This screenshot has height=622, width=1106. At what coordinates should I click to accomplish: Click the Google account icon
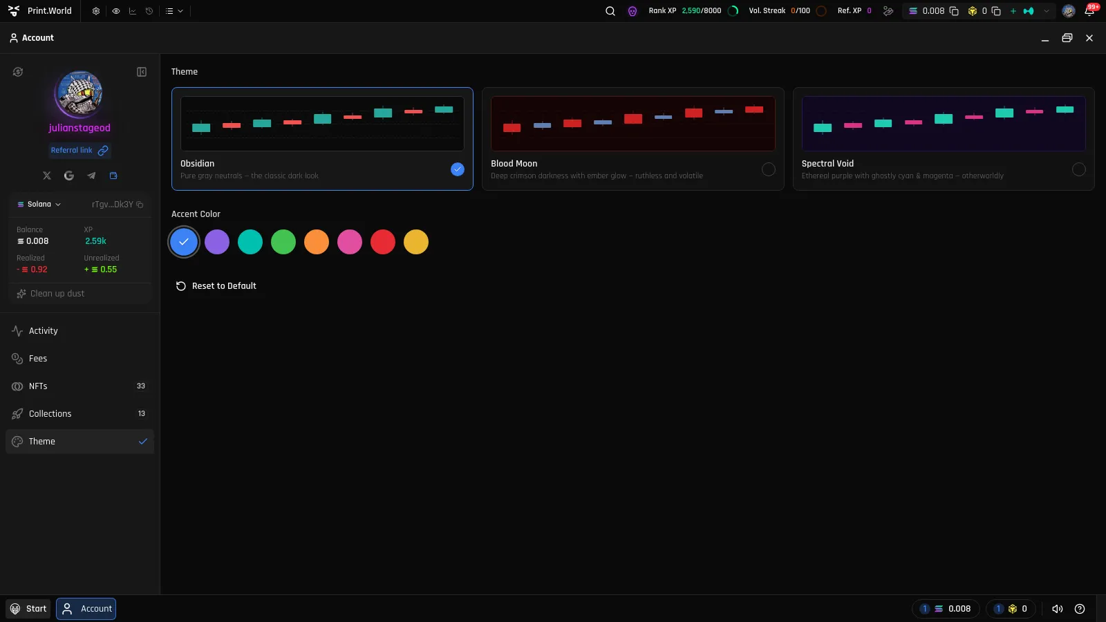tap(69, 176)
